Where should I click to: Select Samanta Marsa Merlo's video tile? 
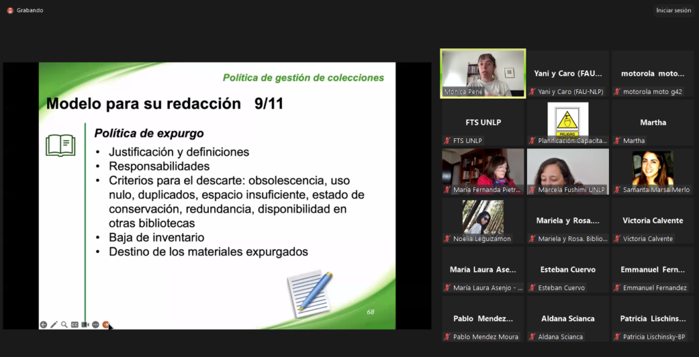tap(653, 172)
